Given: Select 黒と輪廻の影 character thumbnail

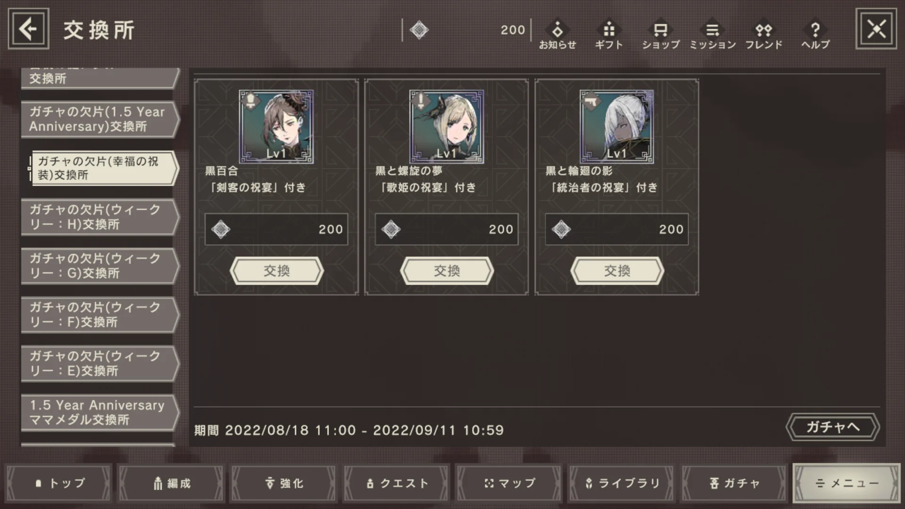Looking at the screenshot, I should [617, 127].
